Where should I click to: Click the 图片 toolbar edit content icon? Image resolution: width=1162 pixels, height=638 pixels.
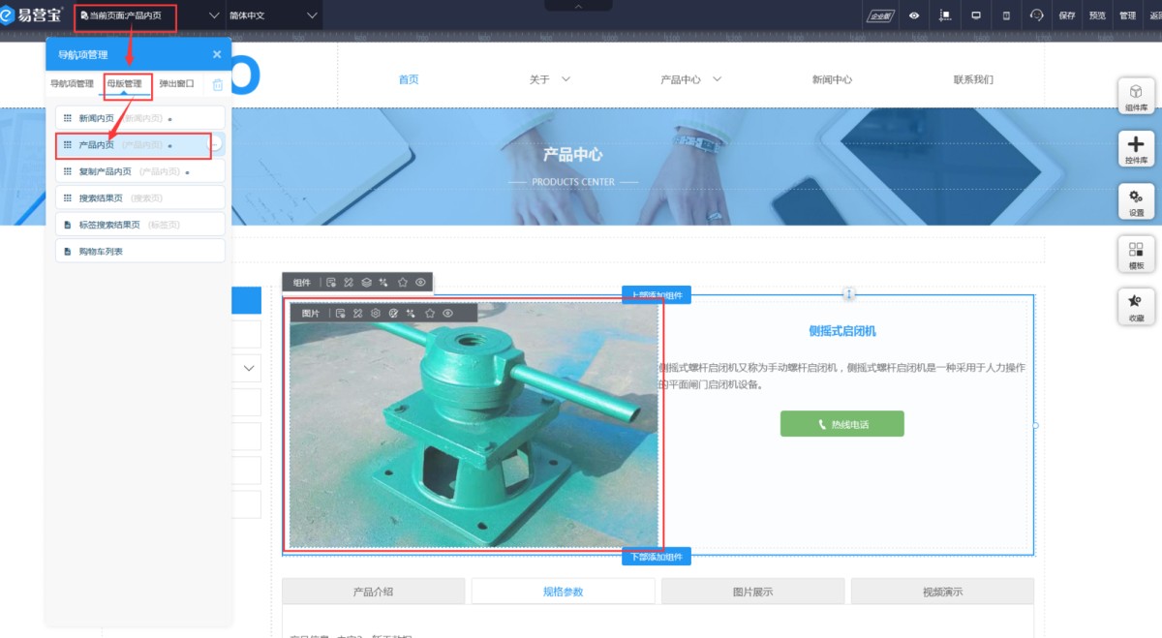[x=340, y=314]
